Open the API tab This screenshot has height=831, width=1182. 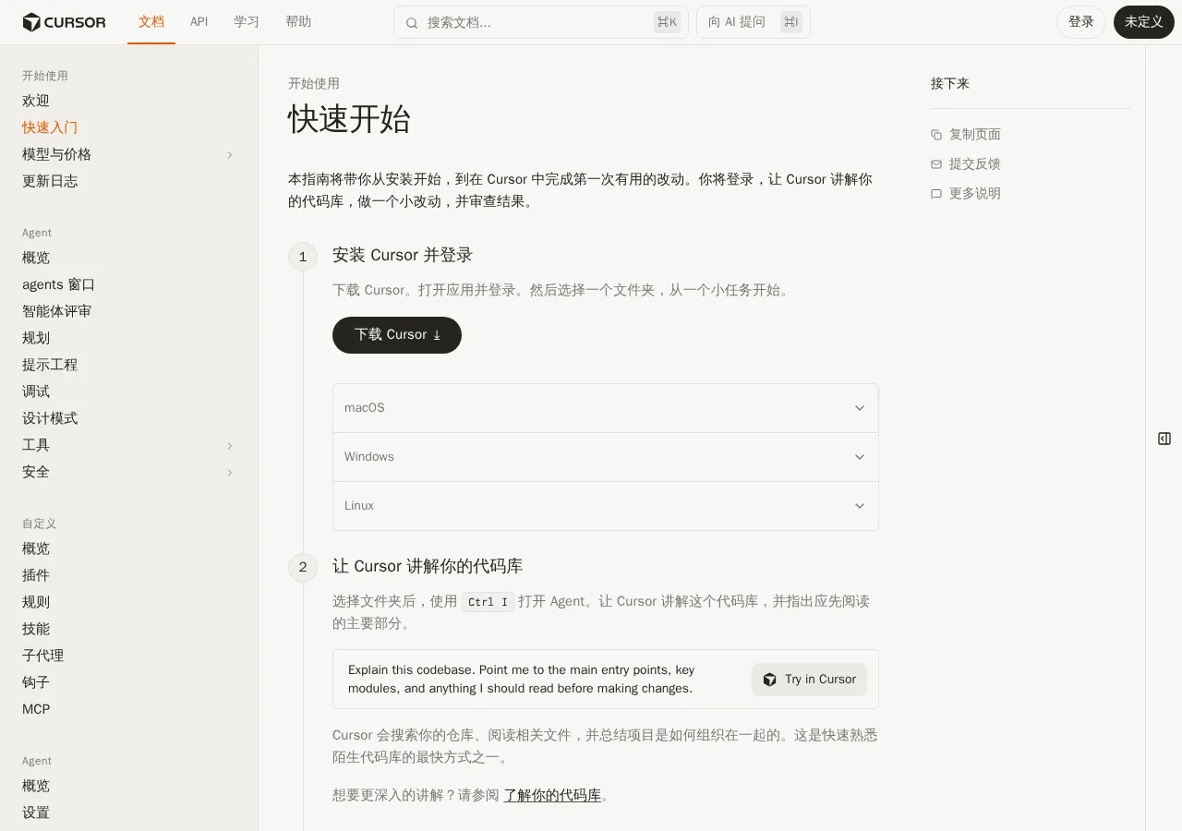point(199,22)
